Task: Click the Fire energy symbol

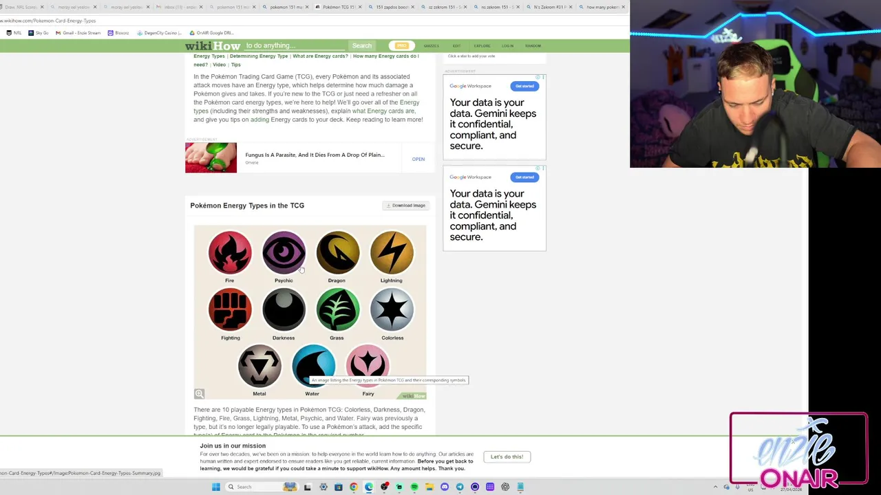Action: (x=230, y=252)
